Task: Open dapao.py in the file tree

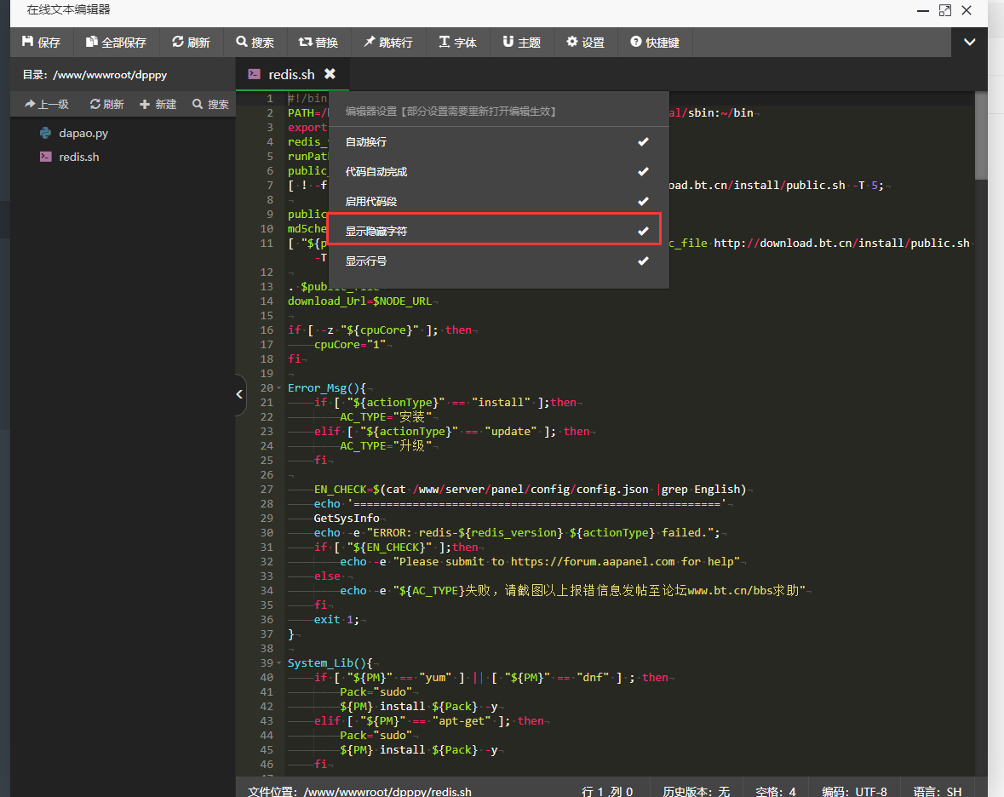Action: (83, 133)
